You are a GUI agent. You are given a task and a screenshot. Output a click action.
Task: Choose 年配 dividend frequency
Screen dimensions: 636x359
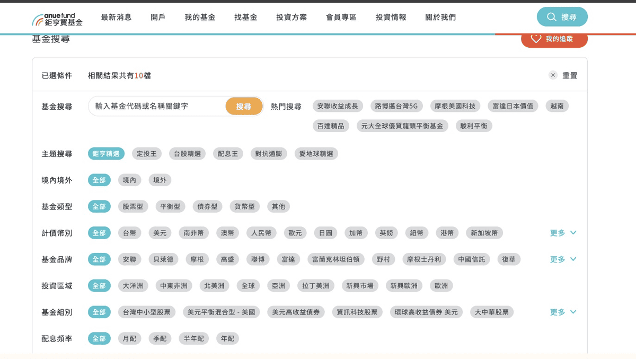(227, 338)
